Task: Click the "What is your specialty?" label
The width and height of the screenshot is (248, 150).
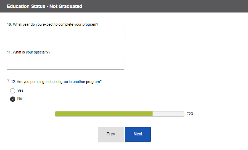Action: pos(29,52)
